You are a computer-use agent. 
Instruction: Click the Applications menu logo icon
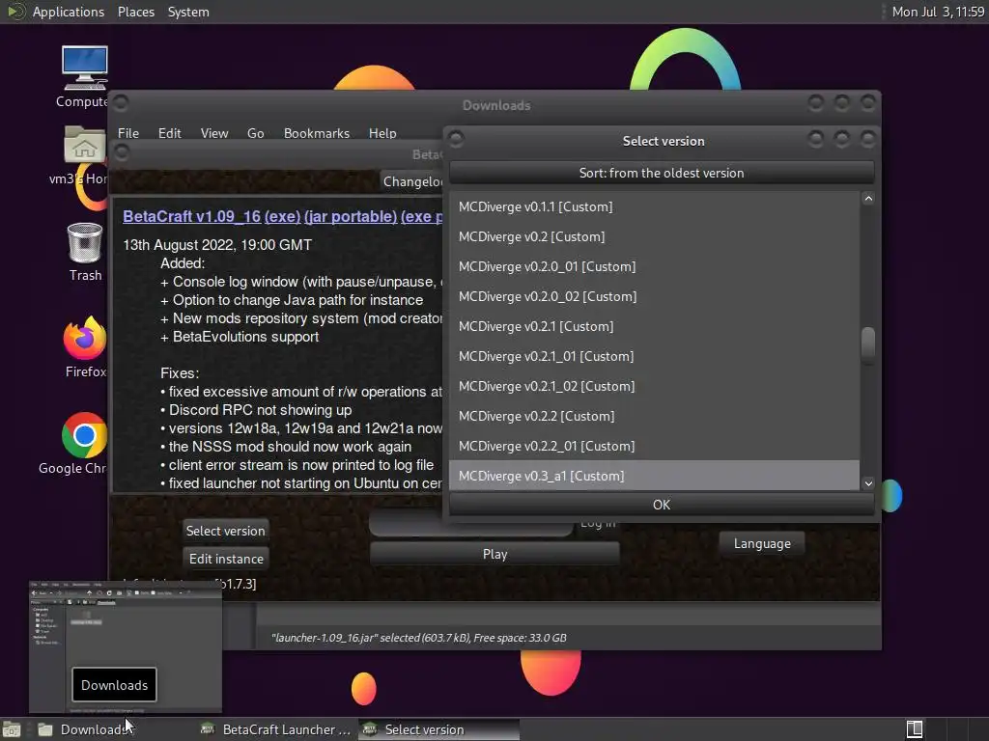[15, 12]
